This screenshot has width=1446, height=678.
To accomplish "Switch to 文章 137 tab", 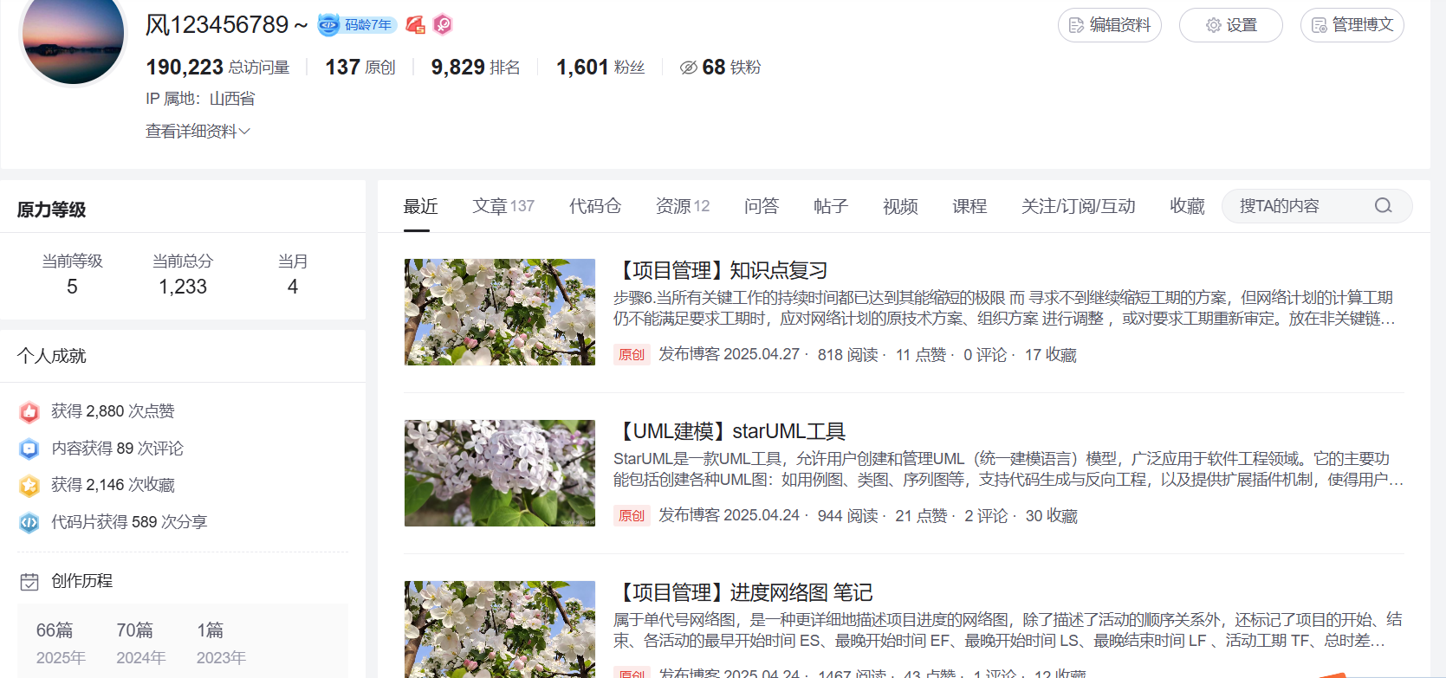I will (x=503, y=206).
